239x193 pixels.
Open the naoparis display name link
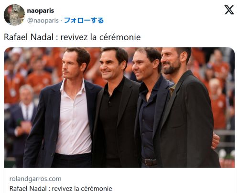point(41,11)
